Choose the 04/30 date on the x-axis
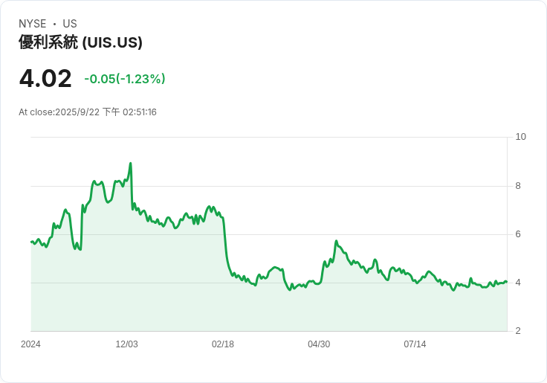 click(319, 344)
